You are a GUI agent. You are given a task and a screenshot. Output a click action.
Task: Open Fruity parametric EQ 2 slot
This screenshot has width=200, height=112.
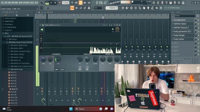tap(182, 31)
